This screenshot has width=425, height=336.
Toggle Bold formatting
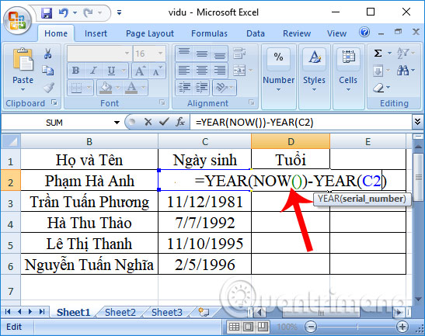(x=75, y=71)
